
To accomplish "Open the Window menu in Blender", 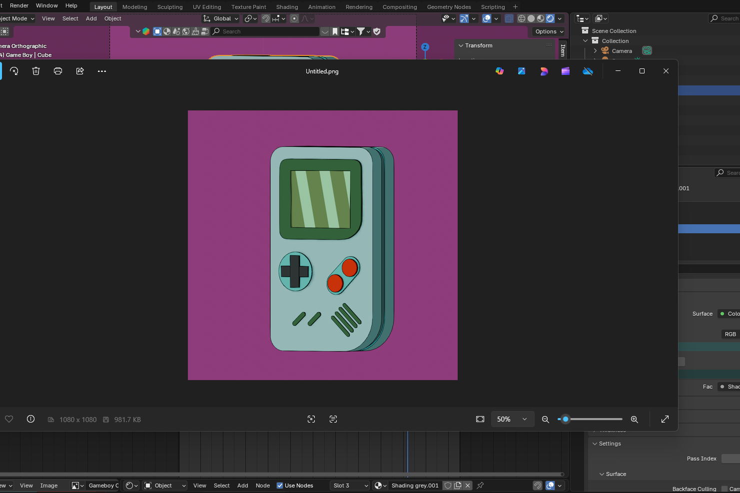I will click(x=47, y=5).
